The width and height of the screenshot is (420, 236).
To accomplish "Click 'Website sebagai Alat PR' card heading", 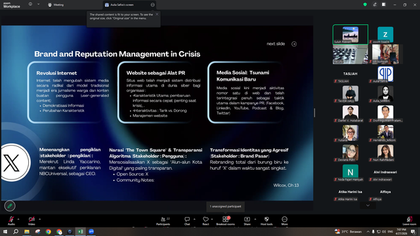I will click(156, 73).
